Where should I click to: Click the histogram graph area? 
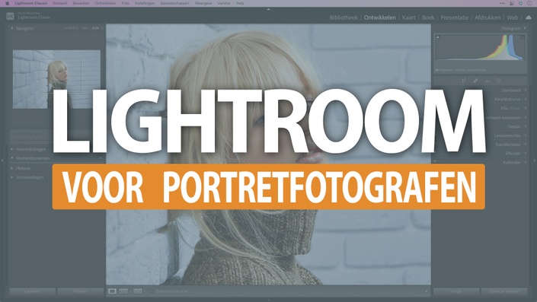(480, 48)
